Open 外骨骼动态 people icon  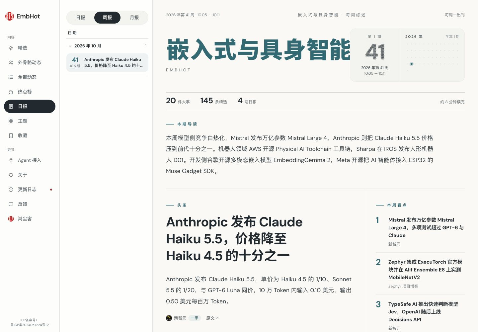point(11,62)
